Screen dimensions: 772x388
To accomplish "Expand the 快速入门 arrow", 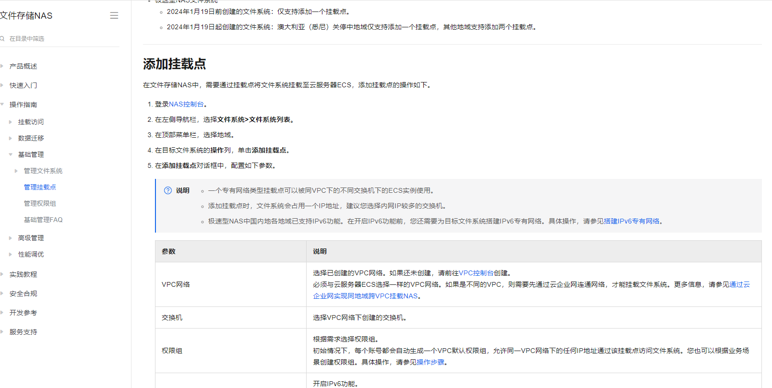I will [x=2, y=85].
